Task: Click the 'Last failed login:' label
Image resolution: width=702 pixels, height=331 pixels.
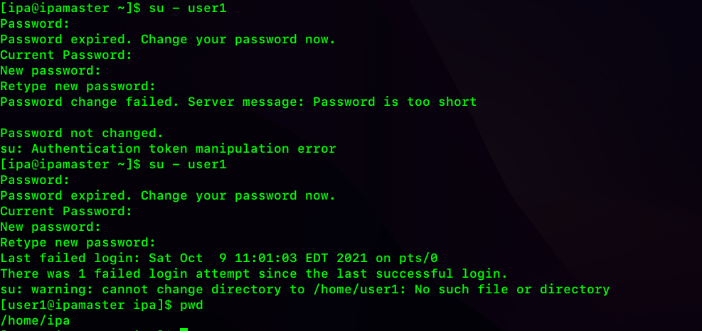Action: pyautogui.click(x=70, y=258)
